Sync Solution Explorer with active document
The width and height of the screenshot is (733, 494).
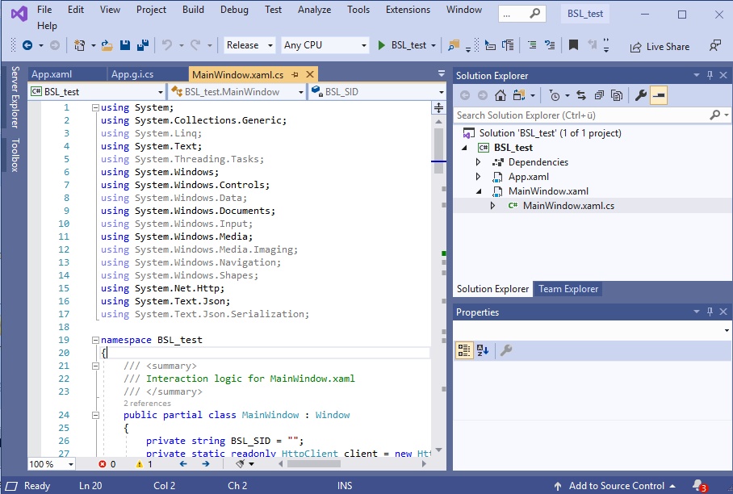pyautogui.click(x=581, y=95)
